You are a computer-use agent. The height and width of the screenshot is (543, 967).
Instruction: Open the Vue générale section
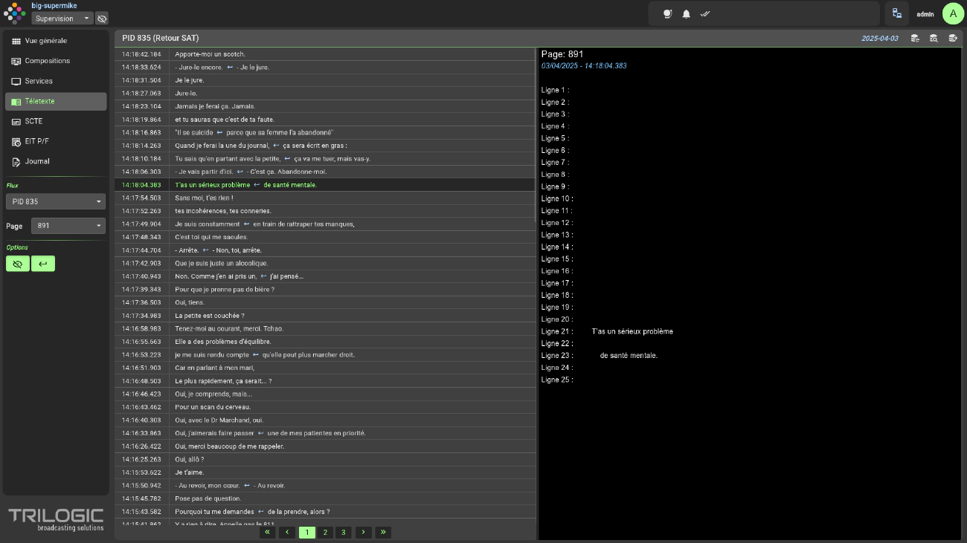point(56,41)
